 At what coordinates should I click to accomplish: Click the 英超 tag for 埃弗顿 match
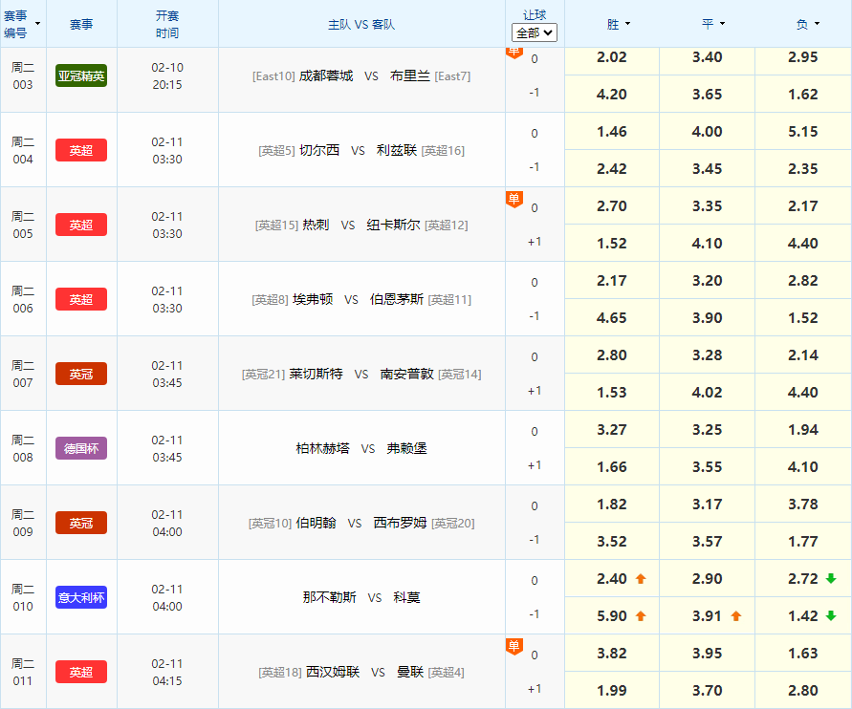(81, 299)
